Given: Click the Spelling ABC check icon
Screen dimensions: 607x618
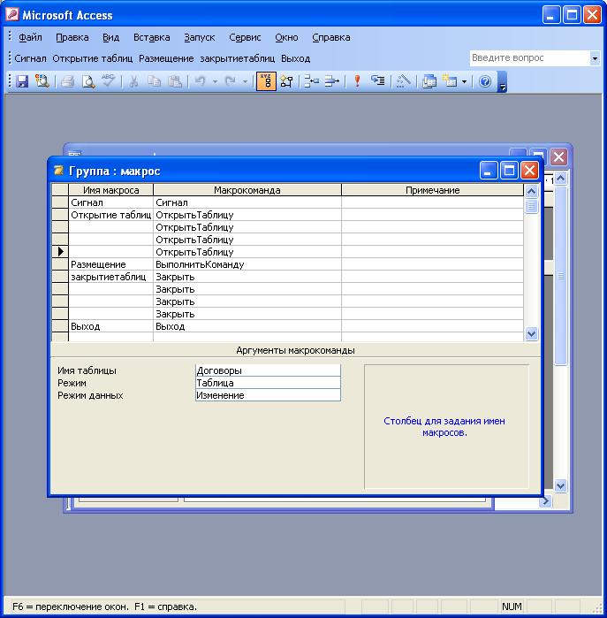Looking at the screenshot, I should tap(109, 81).
